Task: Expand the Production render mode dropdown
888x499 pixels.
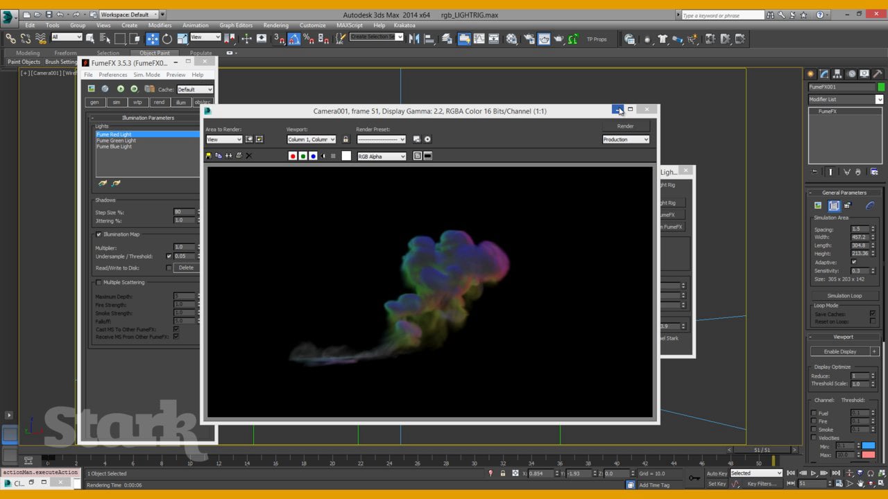Action: pyautogui.click(x=626, y=139)
